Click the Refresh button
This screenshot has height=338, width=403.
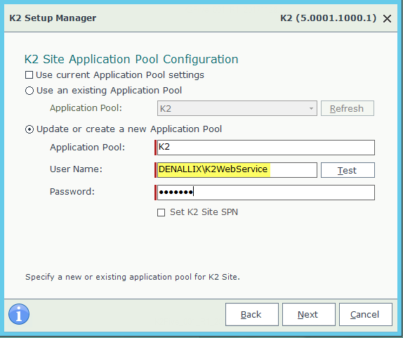(348, 108)
